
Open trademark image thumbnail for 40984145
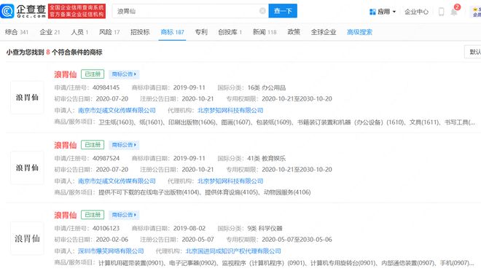click(27, 98)
